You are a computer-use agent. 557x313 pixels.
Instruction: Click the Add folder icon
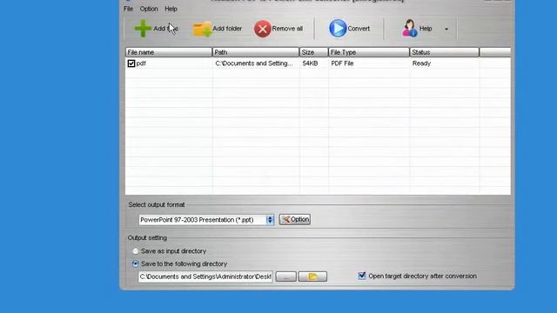point(202,29)
